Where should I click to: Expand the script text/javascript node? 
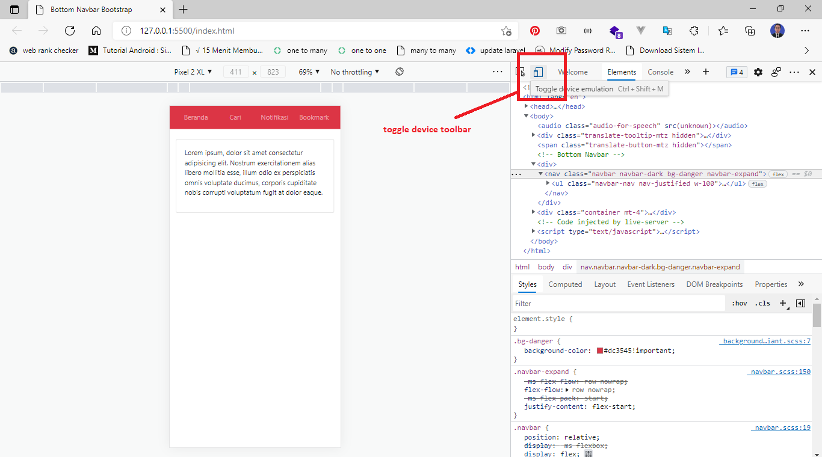coord(534,232)
